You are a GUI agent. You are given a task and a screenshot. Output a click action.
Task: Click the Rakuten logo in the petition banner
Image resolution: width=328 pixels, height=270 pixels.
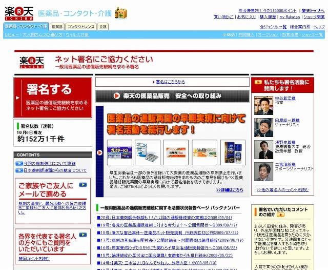point(32,63)
